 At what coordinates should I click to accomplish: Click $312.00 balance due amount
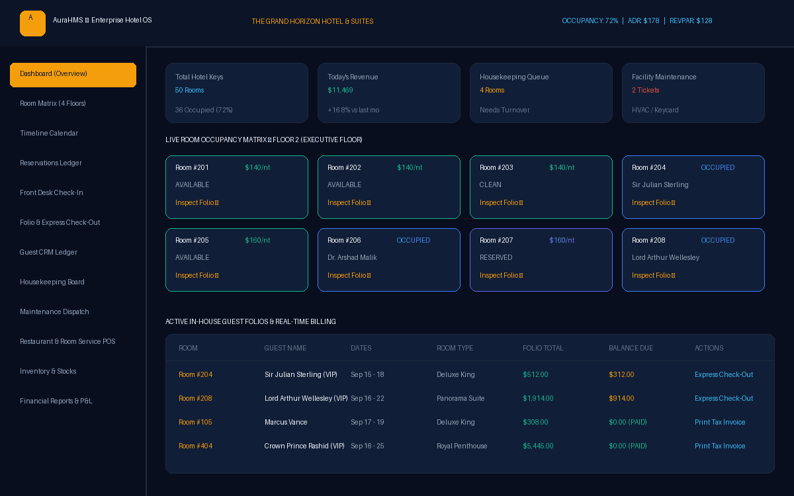621,375
